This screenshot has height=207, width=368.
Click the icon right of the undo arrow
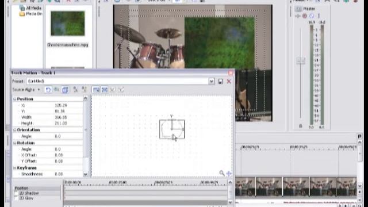56,90
